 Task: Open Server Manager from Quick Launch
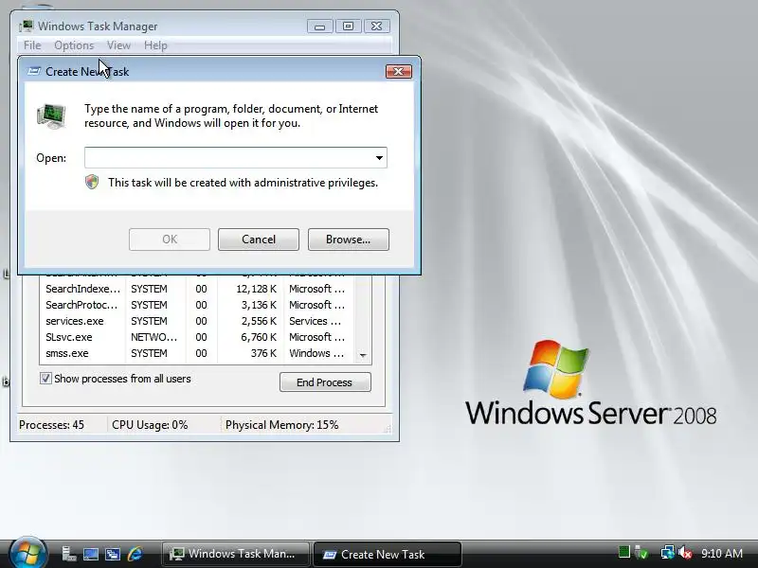click(x=68, y=554)
